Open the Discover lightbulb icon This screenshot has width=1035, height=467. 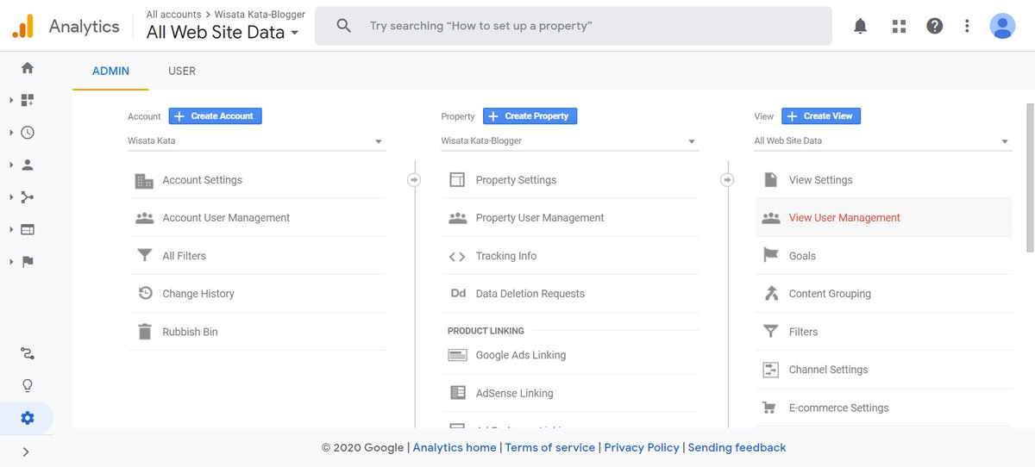28,385
